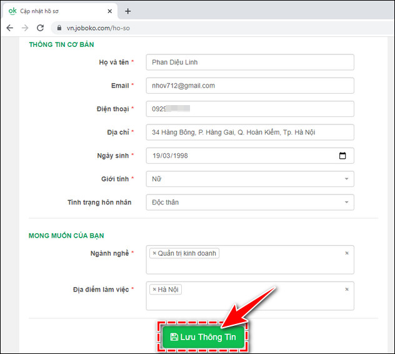Click the Họ và tên input field
The height and width of the screenshot is (354, 395).
(250, 63)
